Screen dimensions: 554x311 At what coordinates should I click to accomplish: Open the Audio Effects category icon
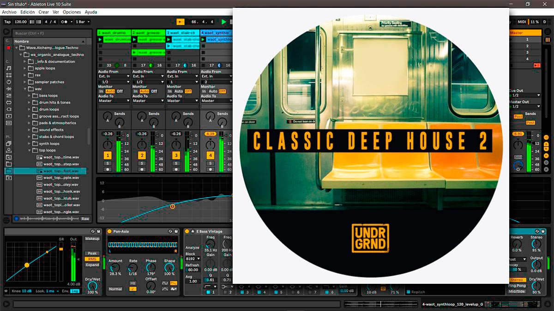coord(8,89)
